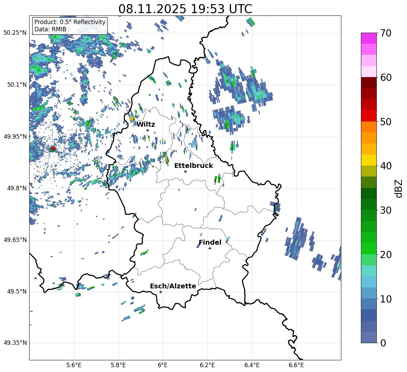This screenshot has width=407, height=372.
Task: Click the 0 tick on colorbar
Action: click(383, 343)
